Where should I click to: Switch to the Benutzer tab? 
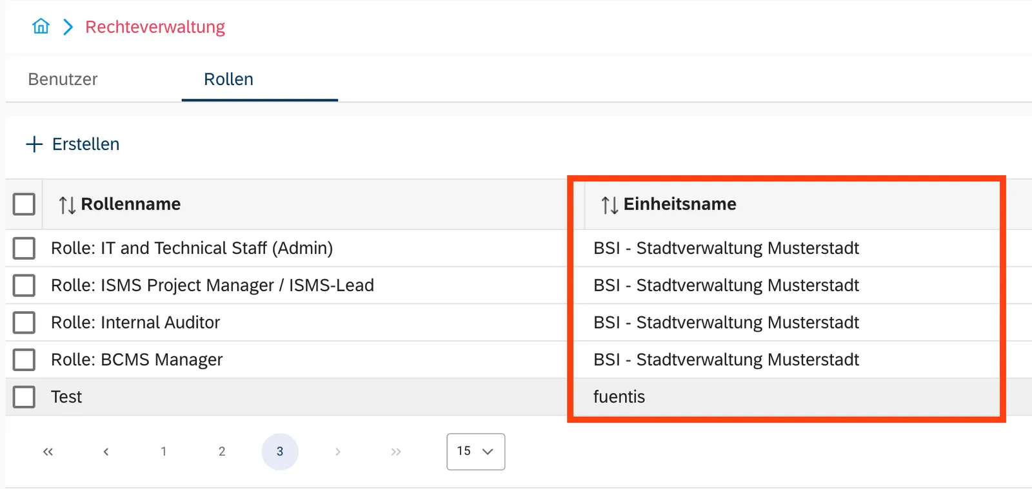(x=63, y=79)
